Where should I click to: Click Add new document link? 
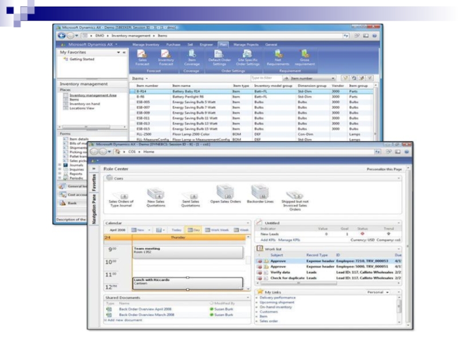[125, 320]
